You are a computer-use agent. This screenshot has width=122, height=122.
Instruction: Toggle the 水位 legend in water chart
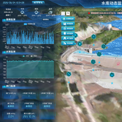coord(25,56)
